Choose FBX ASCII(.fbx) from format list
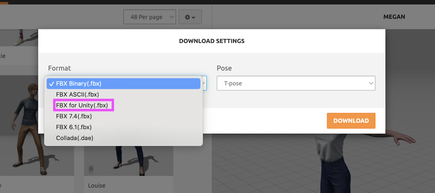Screen dimensions: 435x193 (x=77, y=95)
